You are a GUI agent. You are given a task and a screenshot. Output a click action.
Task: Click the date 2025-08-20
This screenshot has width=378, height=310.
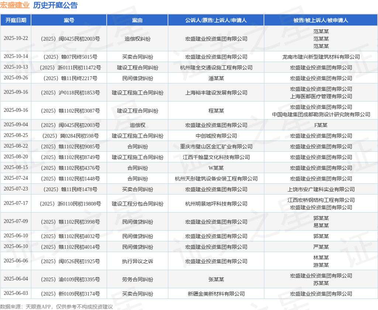point(16,156)
